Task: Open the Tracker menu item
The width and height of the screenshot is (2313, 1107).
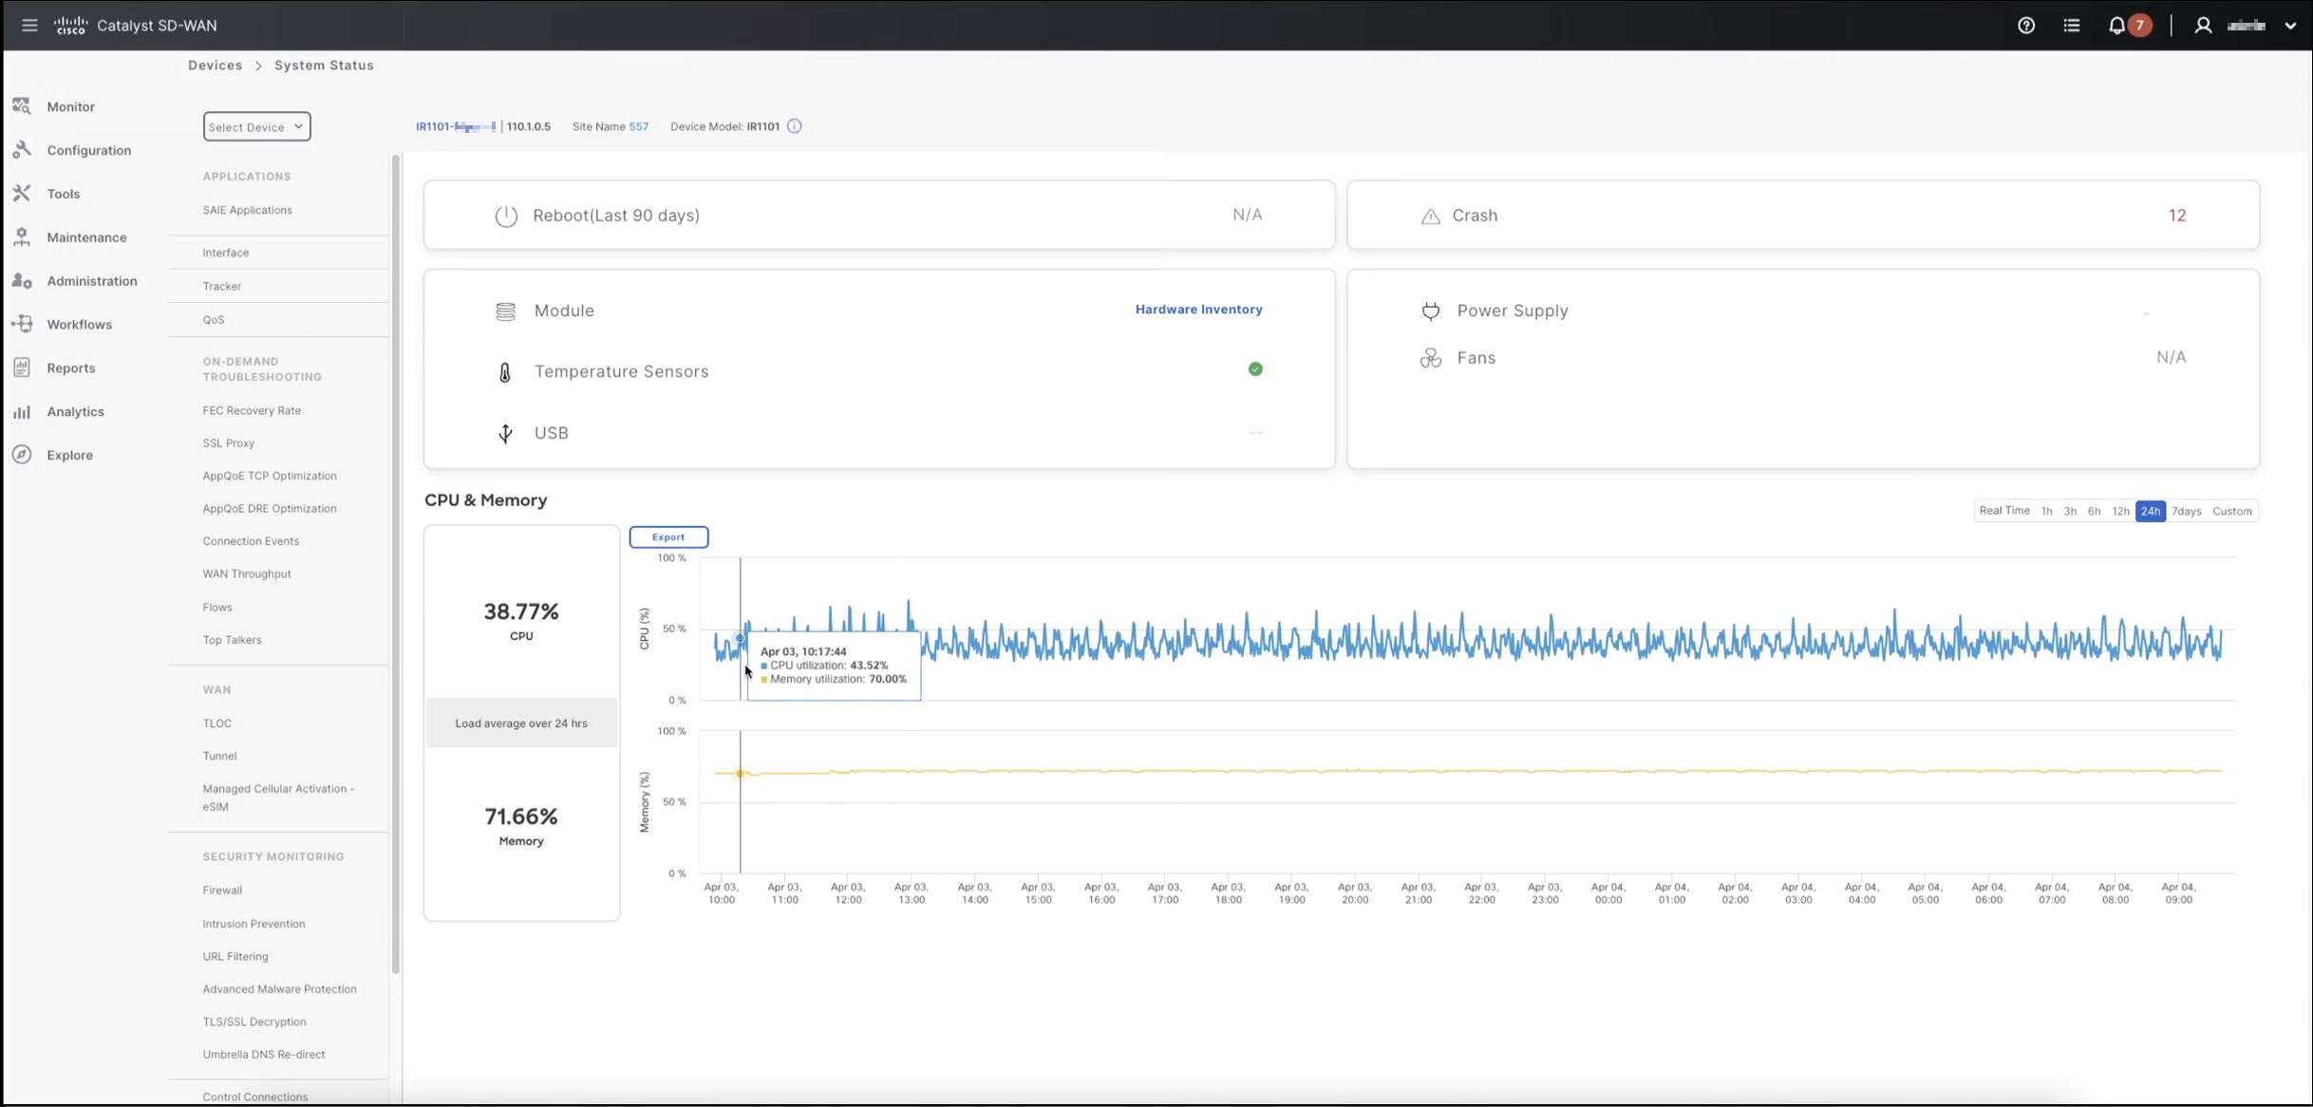Action: pos(222,286)
